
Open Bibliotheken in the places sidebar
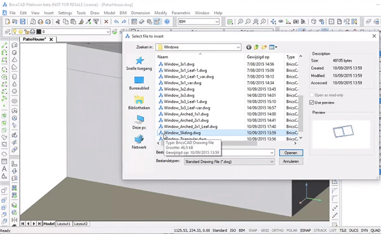click(x=139, y=103)
